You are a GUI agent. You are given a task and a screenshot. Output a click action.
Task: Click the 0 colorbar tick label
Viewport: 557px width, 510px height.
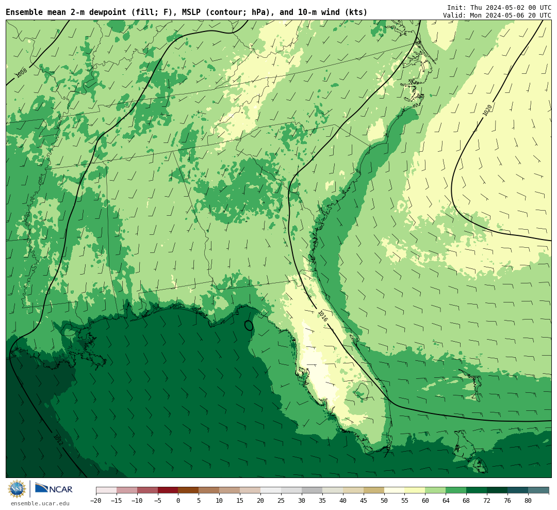(x=178, y=501)
